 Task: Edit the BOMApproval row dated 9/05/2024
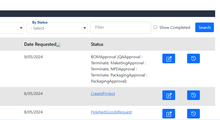[x=169, y=58]
